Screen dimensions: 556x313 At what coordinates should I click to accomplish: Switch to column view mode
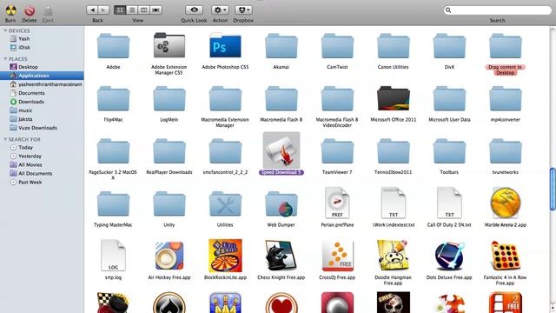coord(143,10)
